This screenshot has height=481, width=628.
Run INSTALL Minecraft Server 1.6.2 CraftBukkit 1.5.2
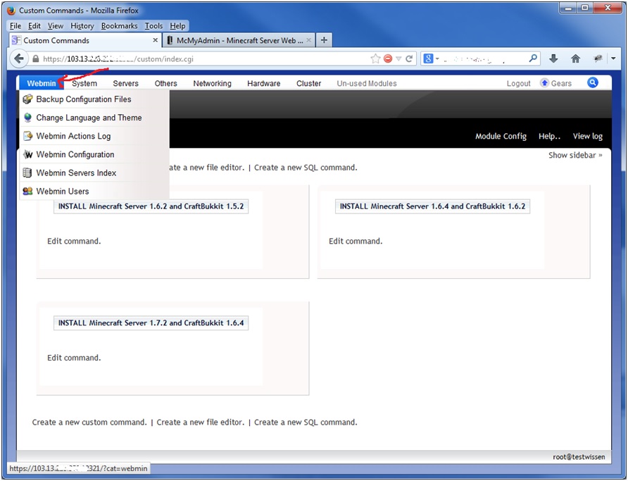pyautogui.click(x=151, y=206)
